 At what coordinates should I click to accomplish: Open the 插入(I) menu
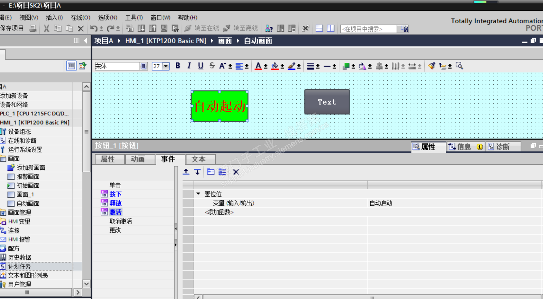click(x=54, y=18)
